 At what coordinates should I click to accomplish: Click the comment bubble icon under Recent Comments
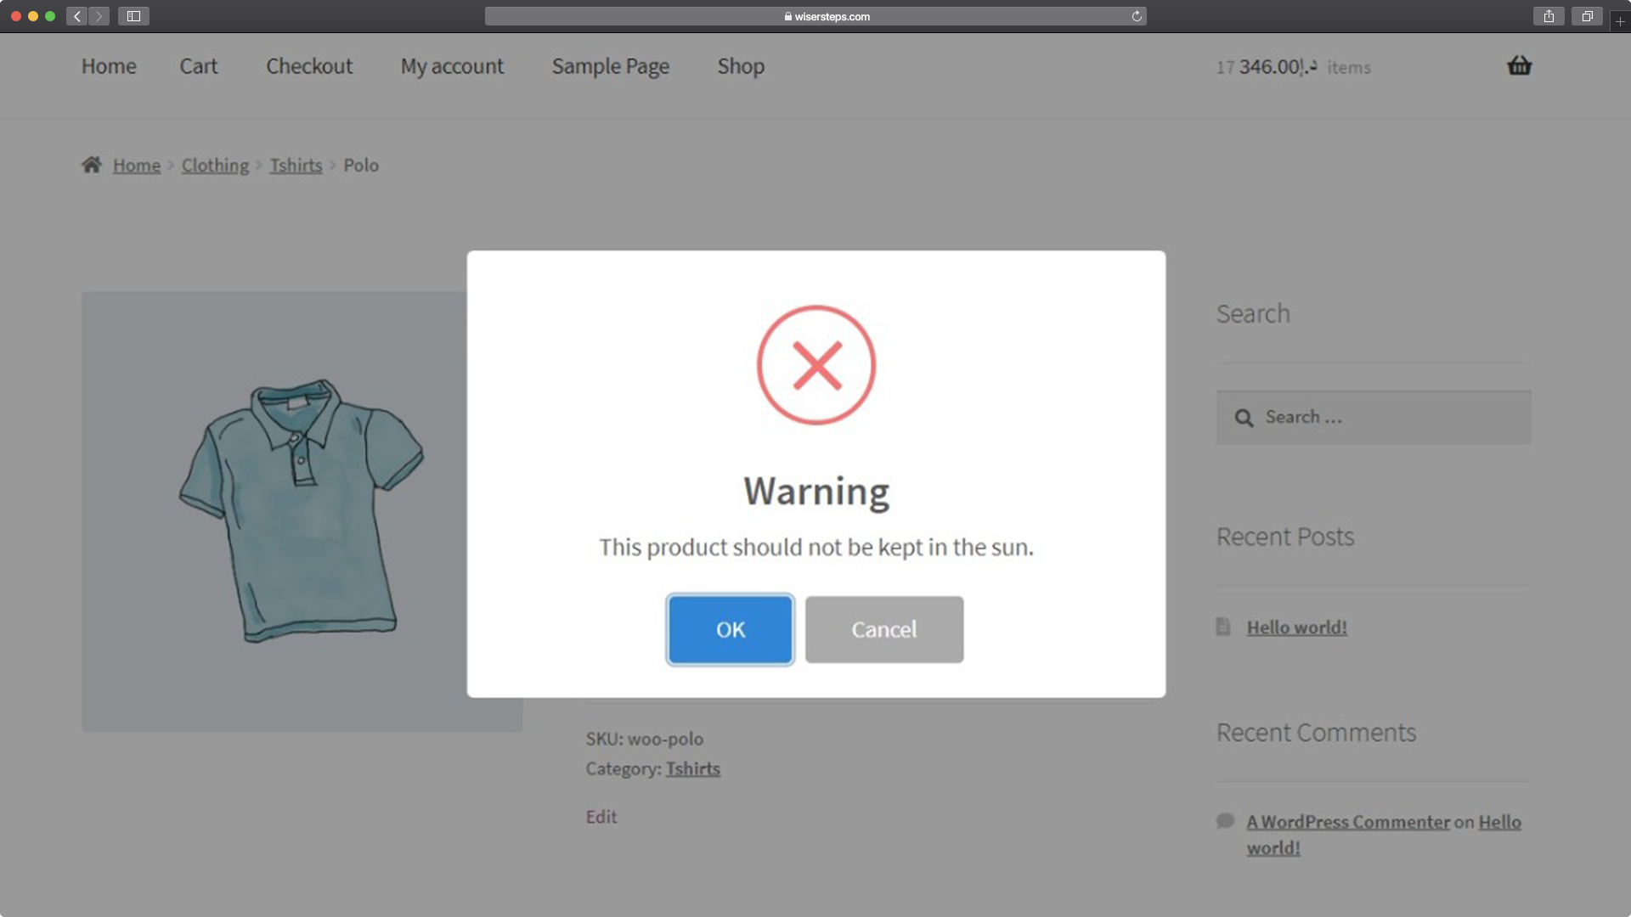[1224, 821]
